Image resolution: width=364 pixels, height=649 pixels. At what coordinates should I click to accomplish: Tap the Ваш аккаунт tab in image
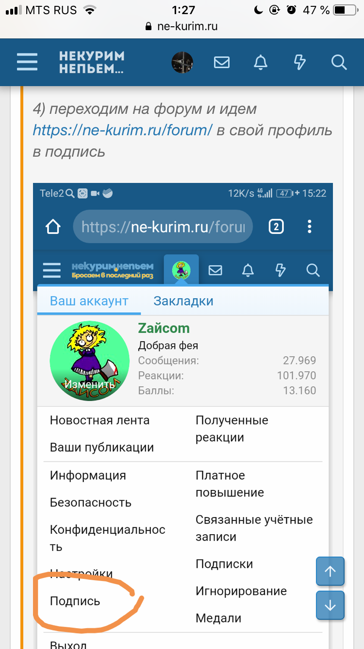coord(89,301)
